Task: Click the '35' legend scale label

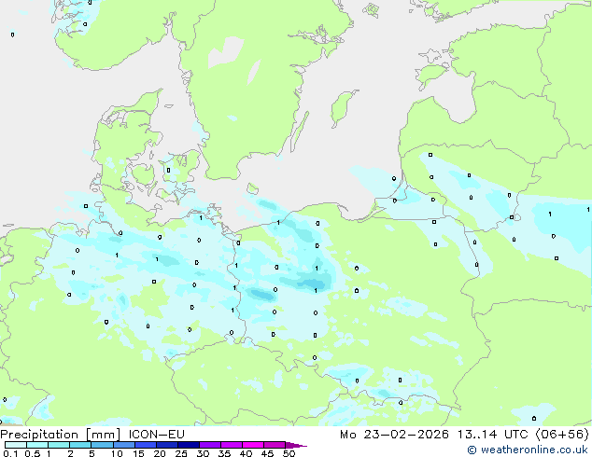Action: click(x=224, y=453)
